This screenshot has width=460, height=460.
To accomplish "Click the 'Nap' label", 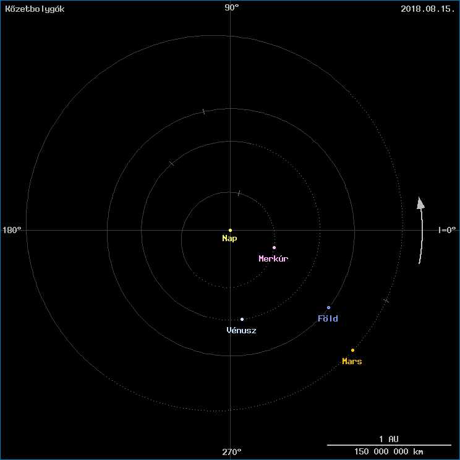I will [x=229, y=239].
